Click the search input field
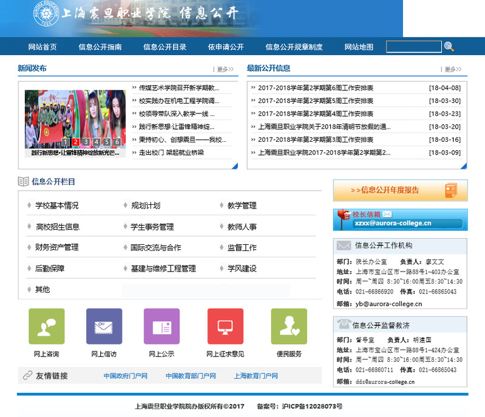This screenshot has height=417, width=485. pyautogui.click(x=413, y=47)
